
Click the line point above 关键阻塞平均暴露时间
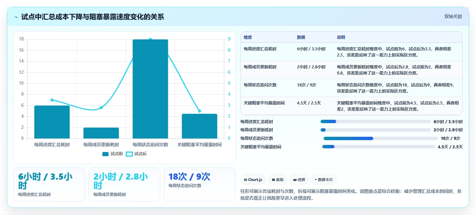click(199, 111)
